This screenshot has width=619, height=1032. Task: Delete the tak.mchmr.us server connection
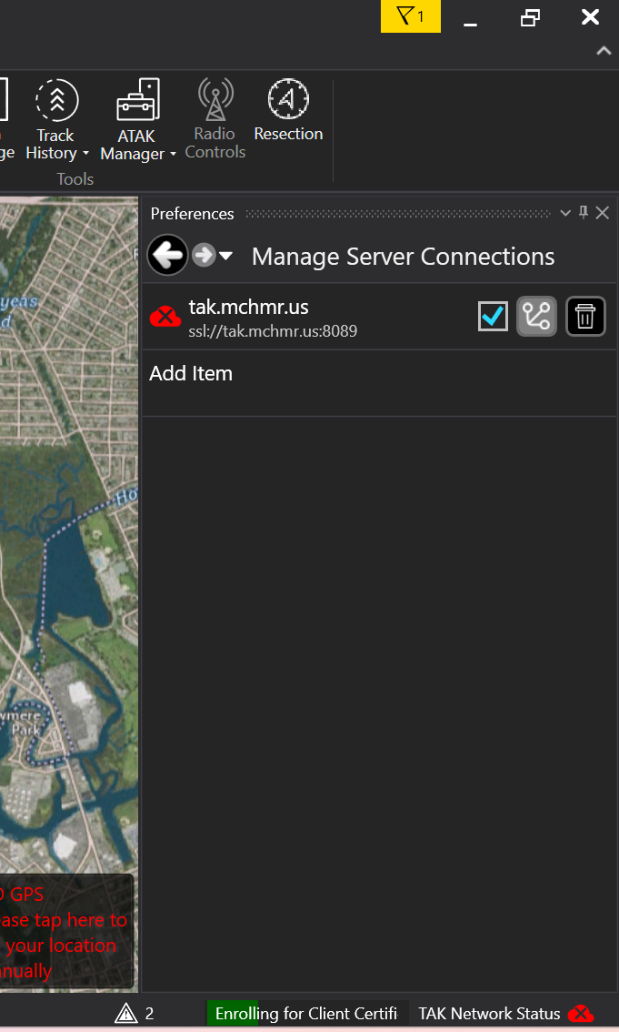coord(585,317)
